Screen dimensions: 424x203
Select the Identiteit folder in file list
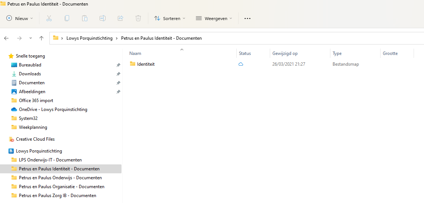click(x=145, y=64)
